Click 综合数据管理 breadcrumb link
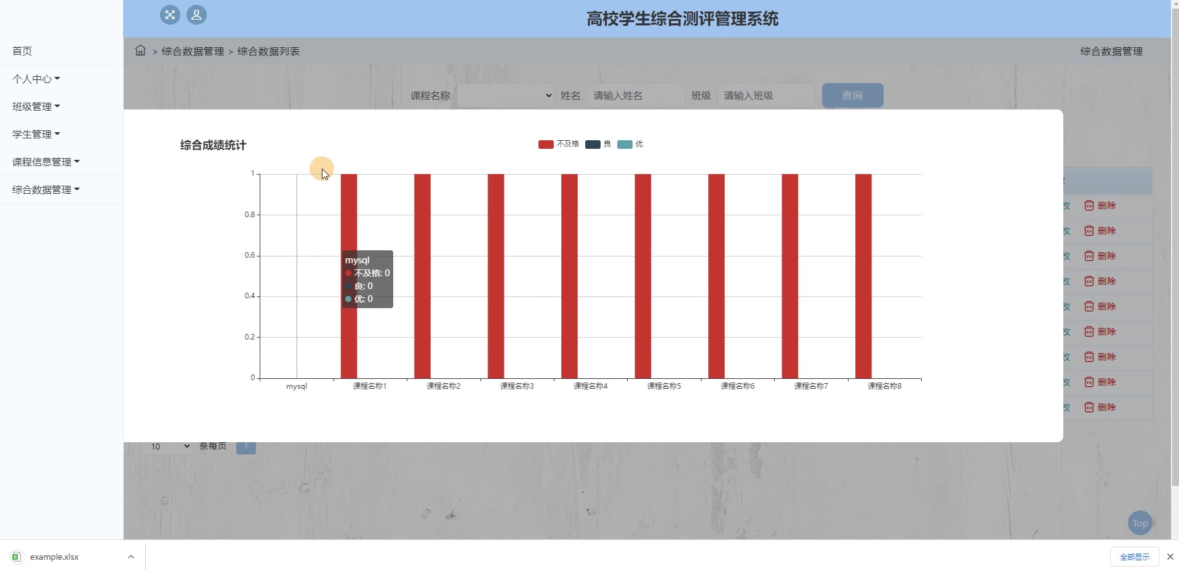This screenshot has width=1179, height=572. tap(193, 51)
